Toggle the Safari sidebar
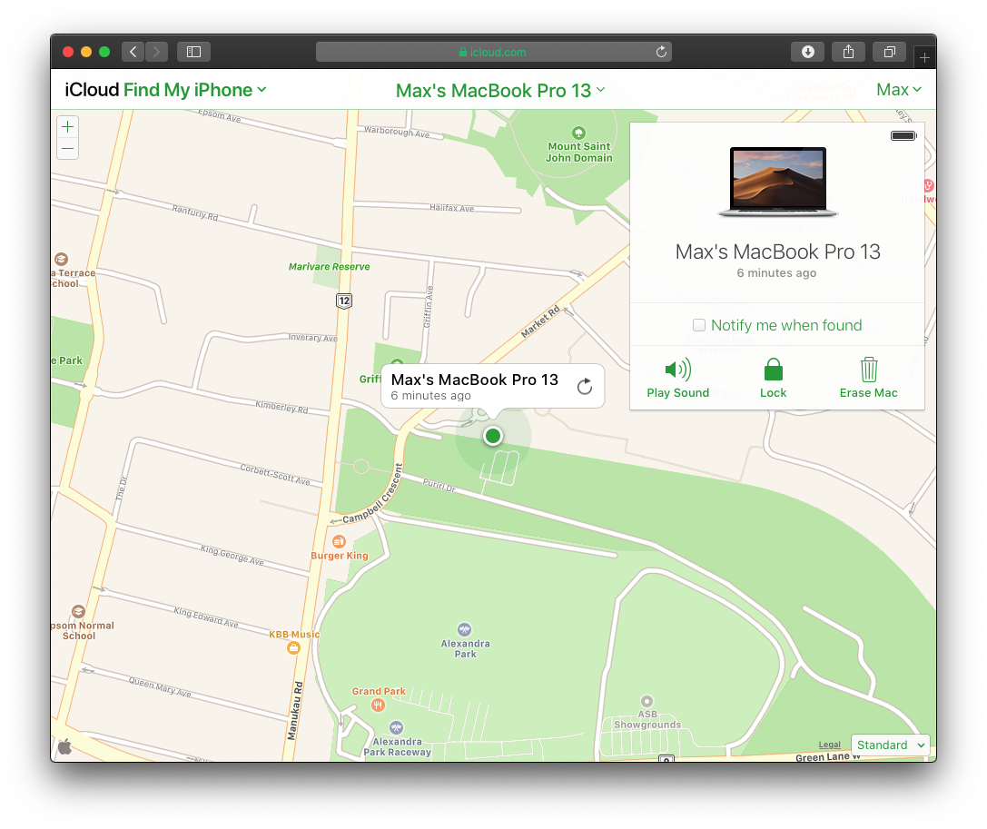 pyautogui.click(x=194, y=52)
